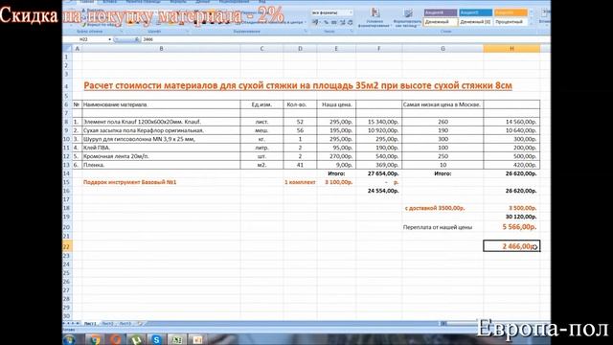Viewport: 613px width, 345px height.
Task: Select cell 'Пленка.'
Action: (161, 165)
